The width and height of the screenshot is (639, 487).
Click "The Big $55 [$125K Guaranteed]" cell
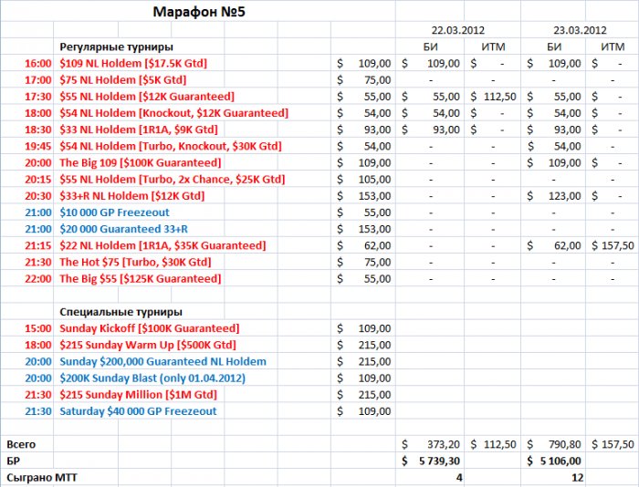pos(141,278)
